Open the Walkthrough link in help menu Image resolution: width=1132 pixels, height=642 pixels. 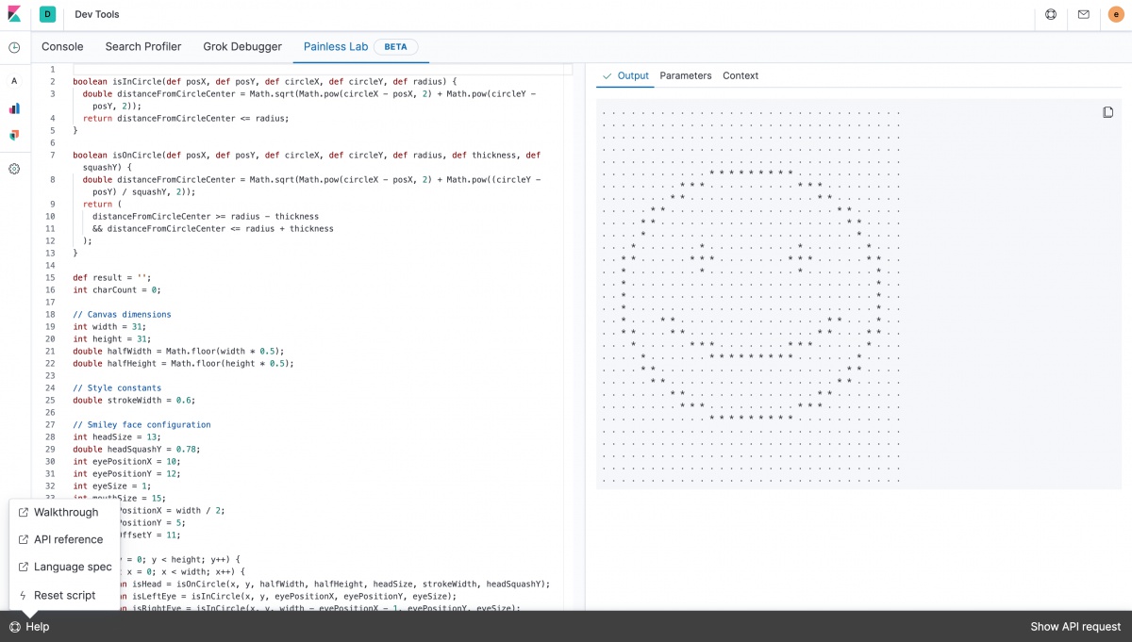coord(65,512)
